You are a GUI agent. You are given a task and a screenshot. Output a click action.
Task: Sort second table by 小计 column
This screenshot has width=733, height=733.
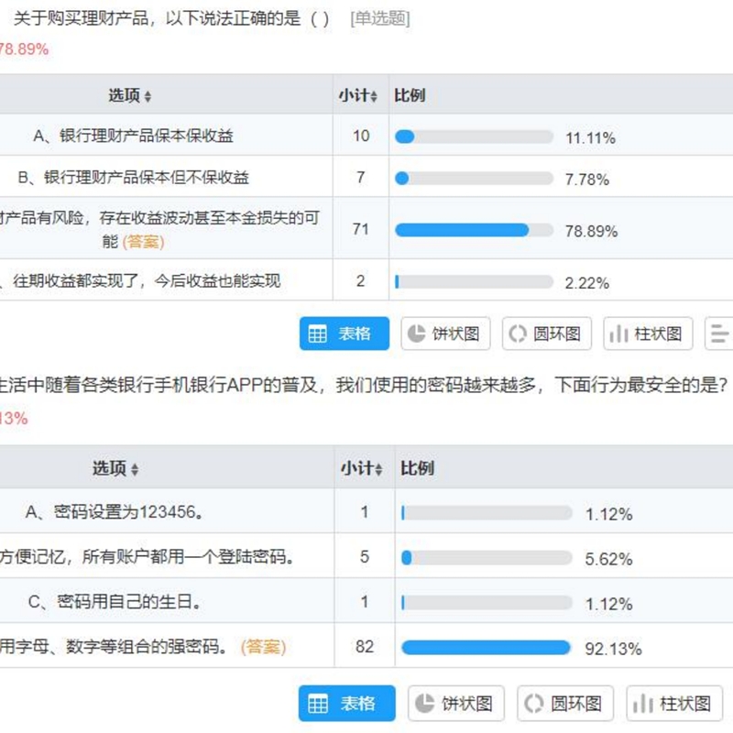coord(362,469)
